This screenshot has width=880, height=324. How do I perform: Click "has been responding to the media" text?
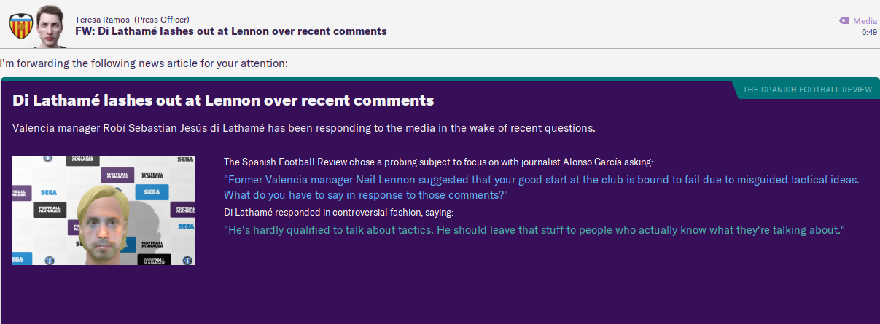(x=432, y=129)
